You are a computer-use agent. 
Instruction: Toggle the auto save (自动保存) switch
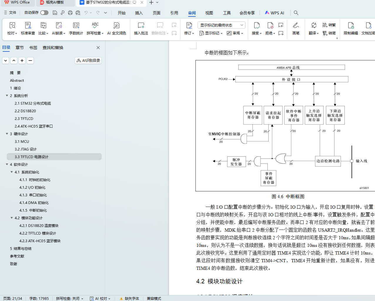pos(44,13)
